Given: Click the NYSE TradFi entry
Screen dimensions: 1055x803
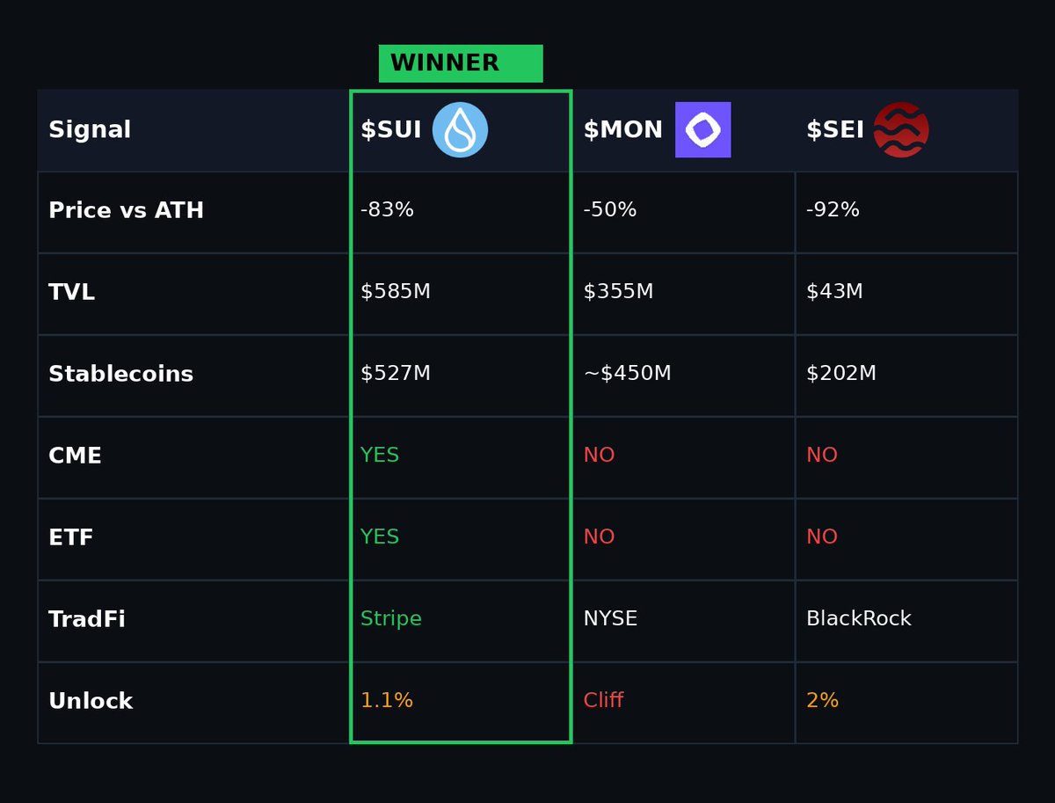Looking at the screenshot, I should [x=610, y=619].
